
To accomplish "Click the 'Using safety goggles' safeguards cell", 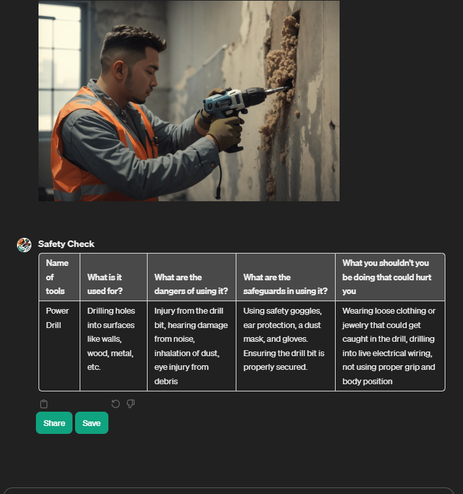I will click(285, 346).
